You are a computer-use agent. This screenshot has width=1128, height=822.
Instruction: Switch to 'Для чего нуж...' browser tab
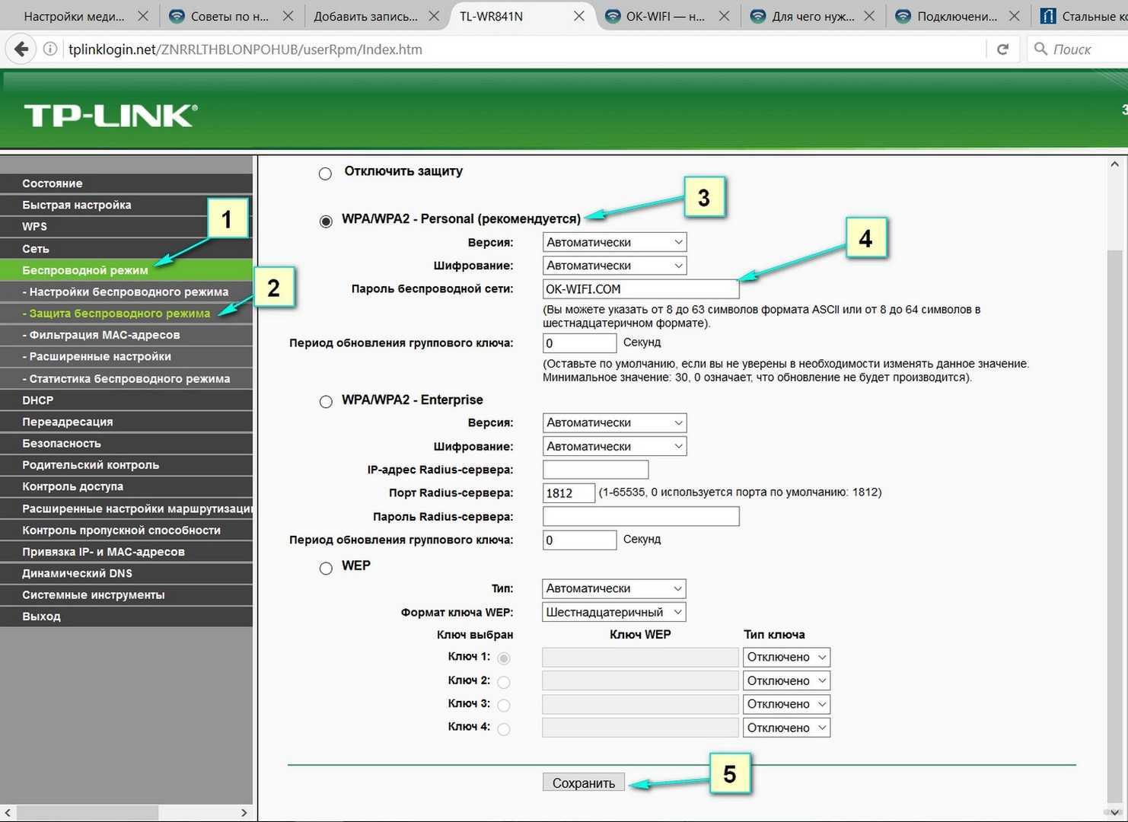pos(811,16)
